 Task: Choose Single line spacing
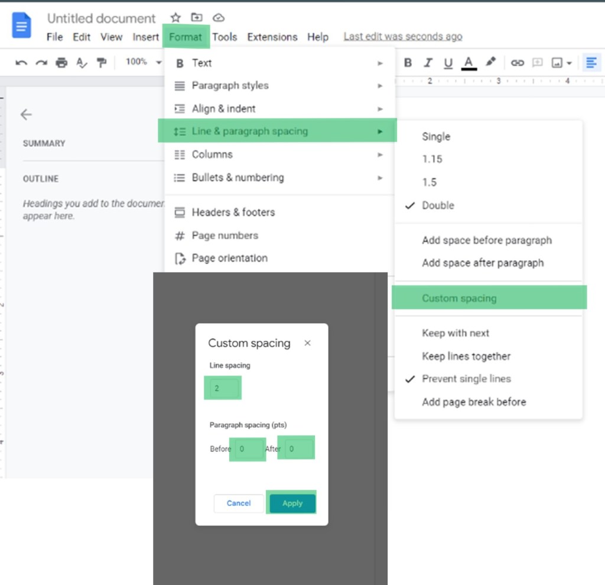click(436, 136)
